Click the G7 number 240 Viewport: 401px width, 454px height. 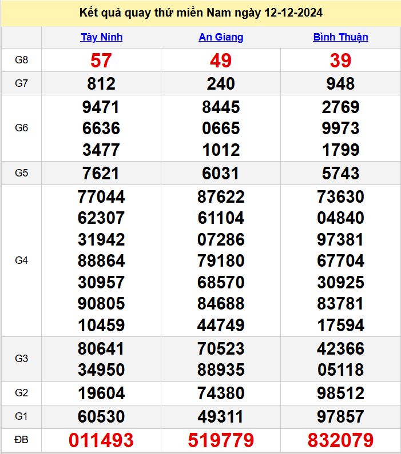coord(221,84)
